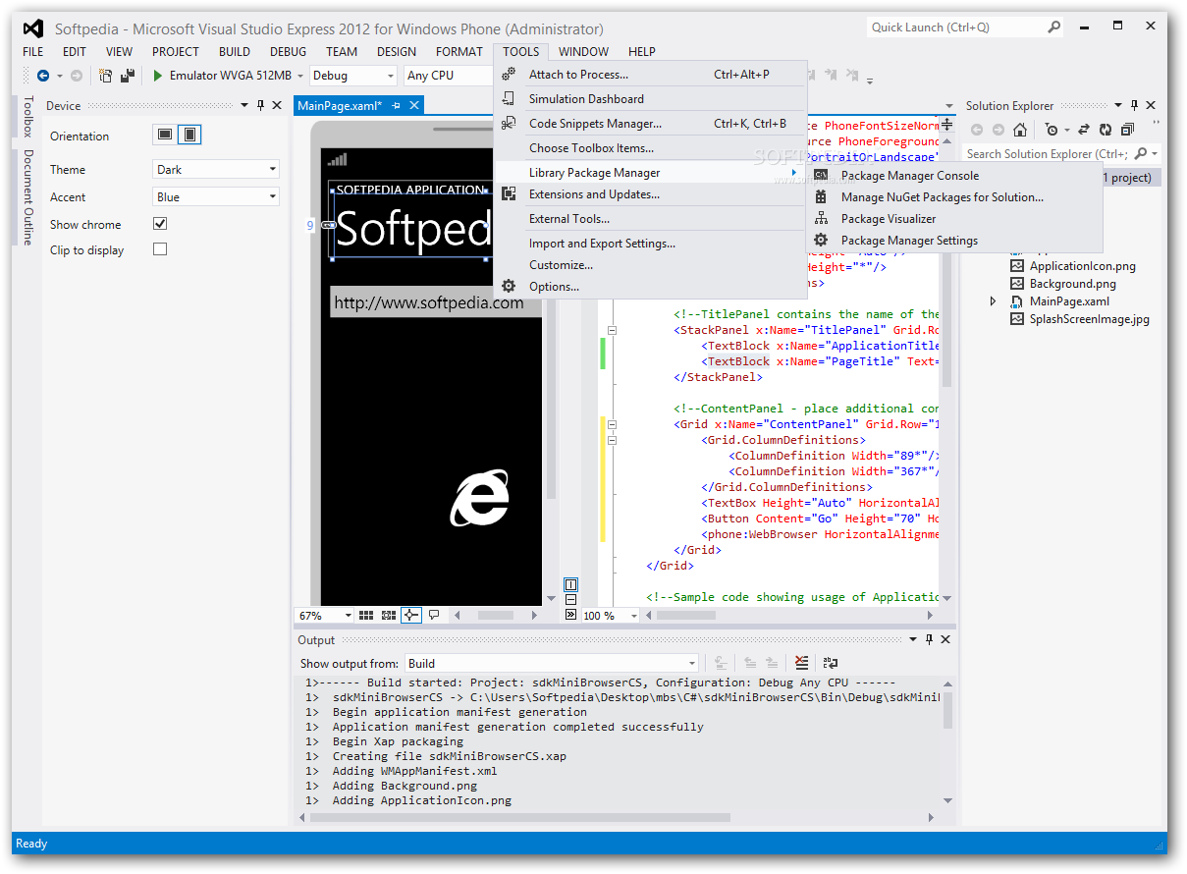Open the Any CPU platform dropdown

pyautogui.click(x=448, y=76)
